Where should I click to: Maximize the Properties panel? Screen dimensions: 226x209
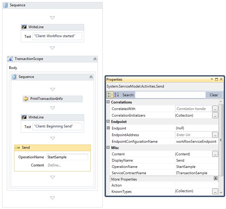216,79
